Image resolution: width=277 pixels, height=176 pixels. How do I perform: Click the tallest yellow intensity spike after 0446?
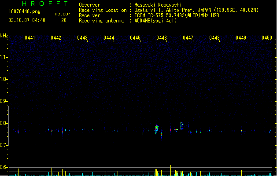point(170,170)
